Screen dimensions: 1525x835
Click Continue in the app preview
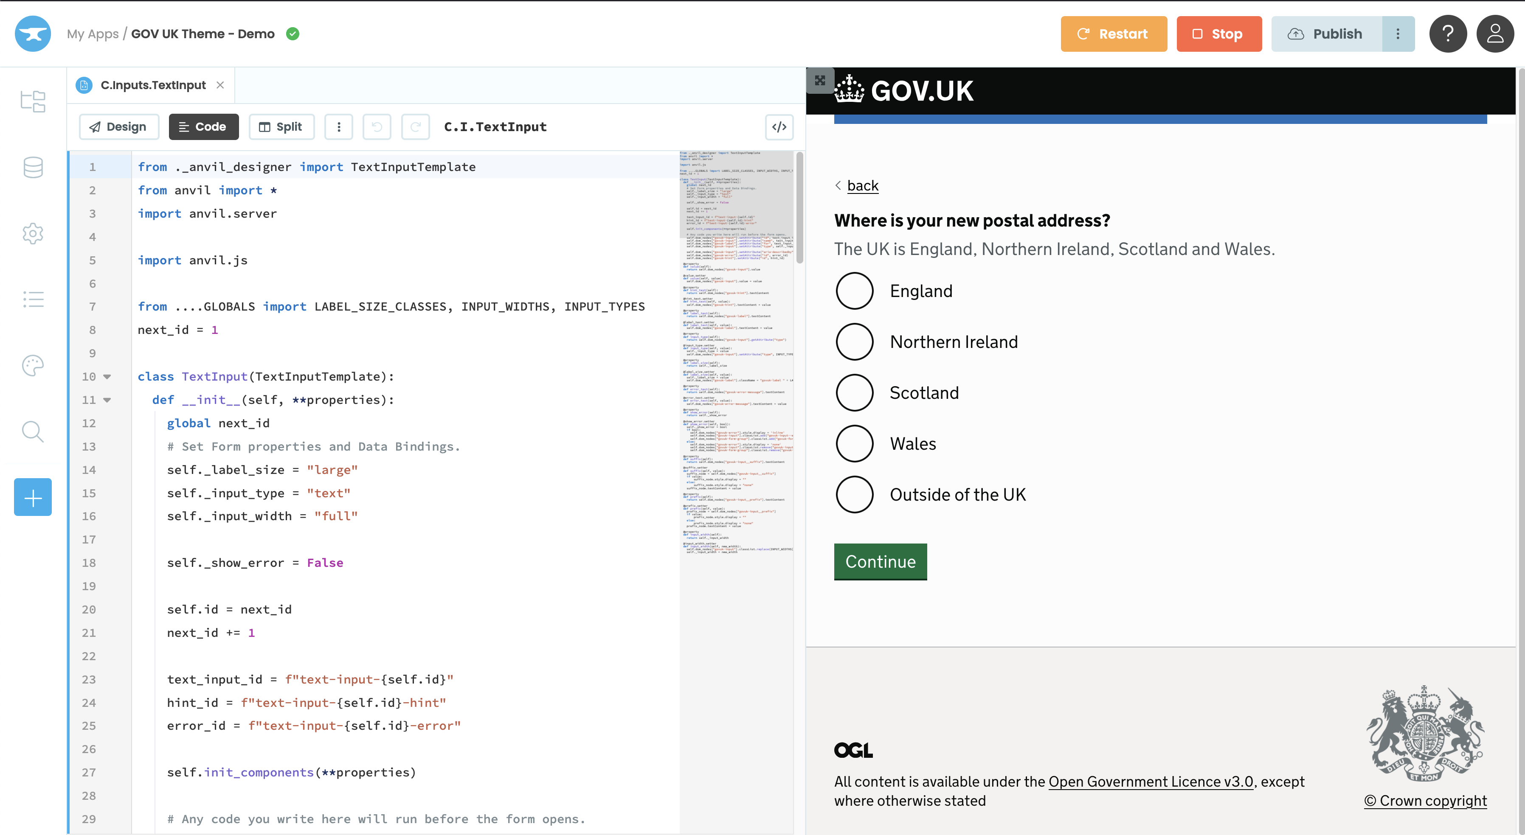[880, 562]
